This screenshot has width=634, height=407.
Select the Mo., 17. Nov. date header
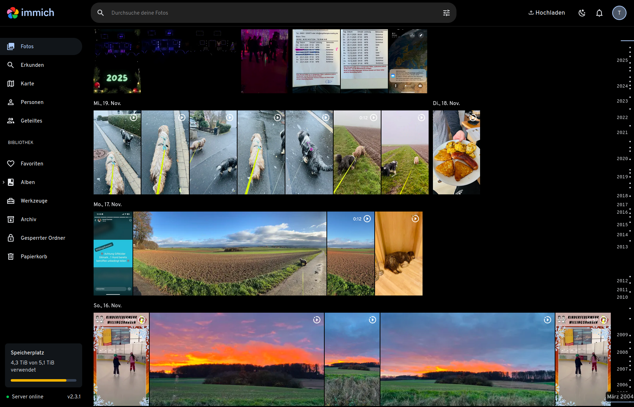tap(108, 204)
